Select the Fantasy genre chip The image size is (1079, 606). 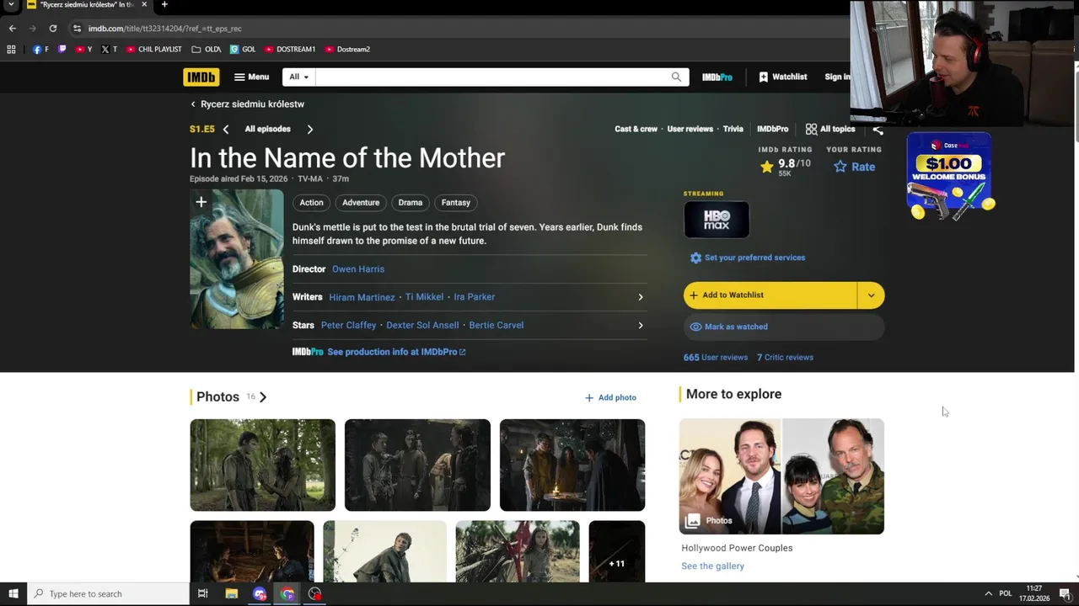tap(456, 202)
